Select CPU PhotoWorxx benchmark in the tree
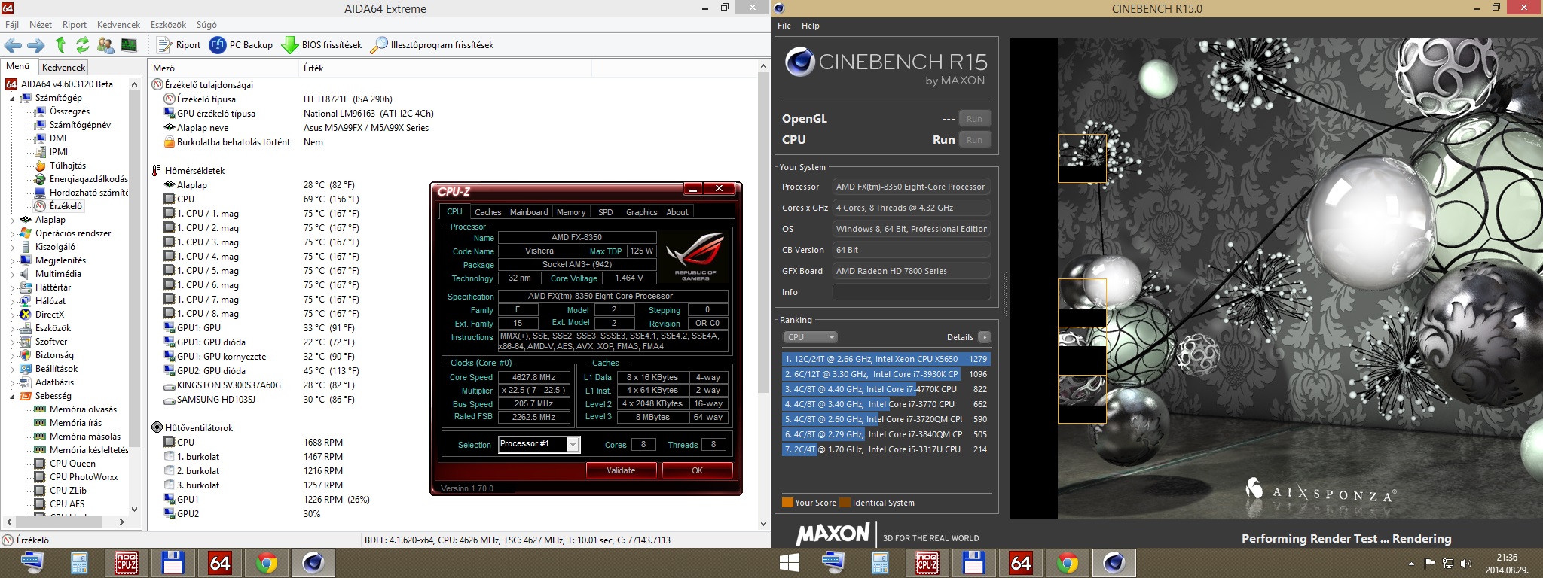The width and height of the screenshot is (1543, 578). point(84,477)
